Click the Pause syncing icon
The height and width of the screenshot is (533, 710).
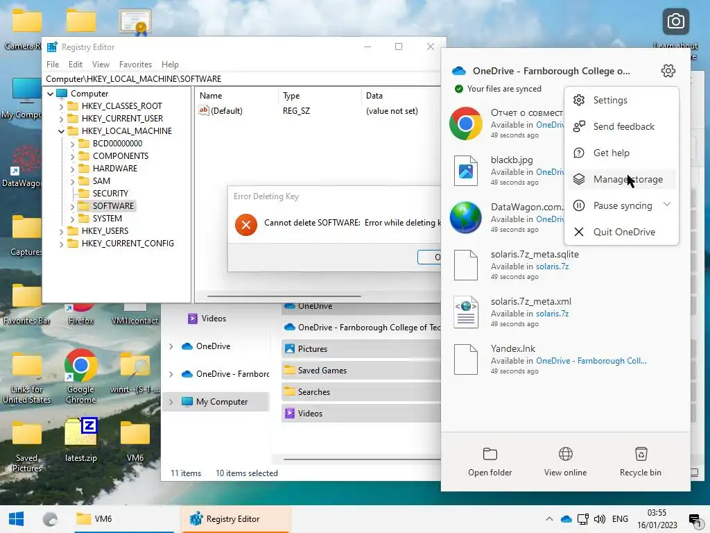(x=579, y=205)
